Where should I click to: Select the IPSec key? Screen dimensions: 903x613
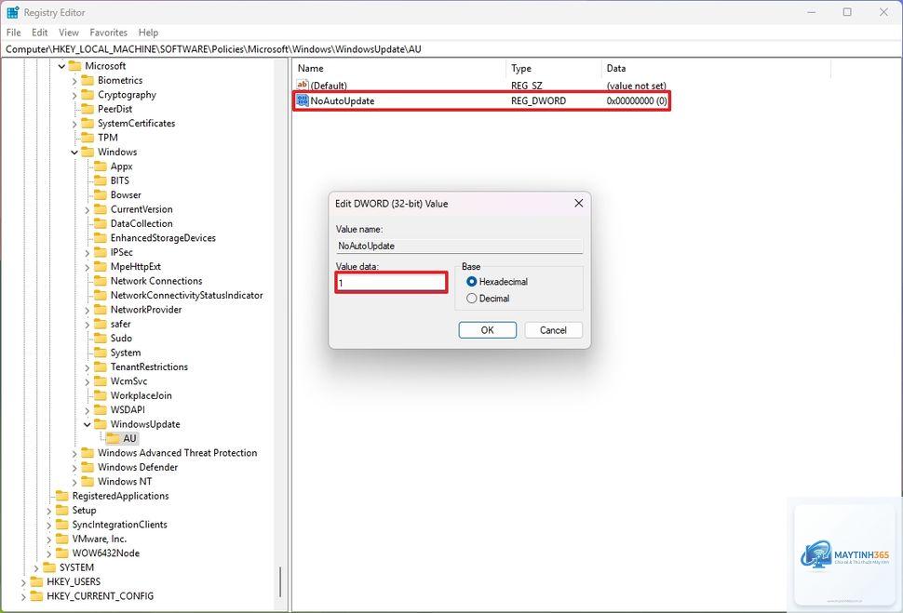[122, 252]
